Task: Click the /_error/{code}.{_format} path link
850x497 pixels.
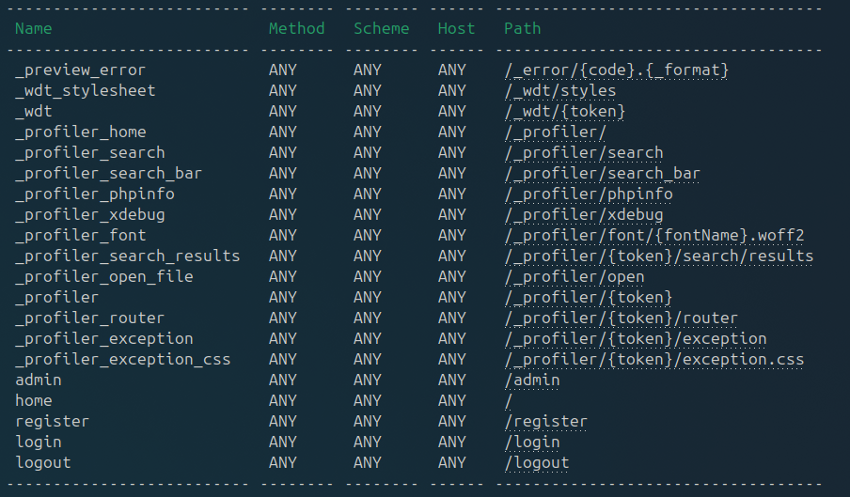Action: (616, 70)
